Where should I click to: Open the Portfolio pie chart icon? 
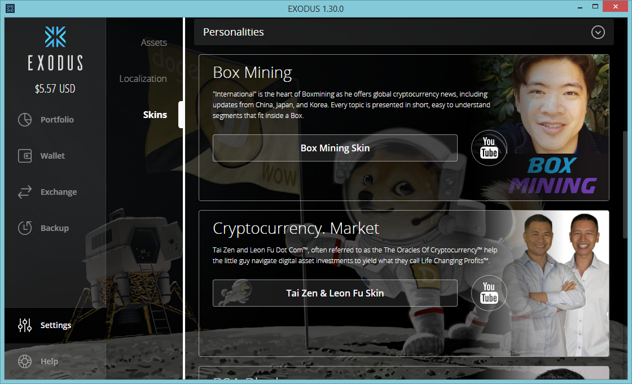pos(25,119)
